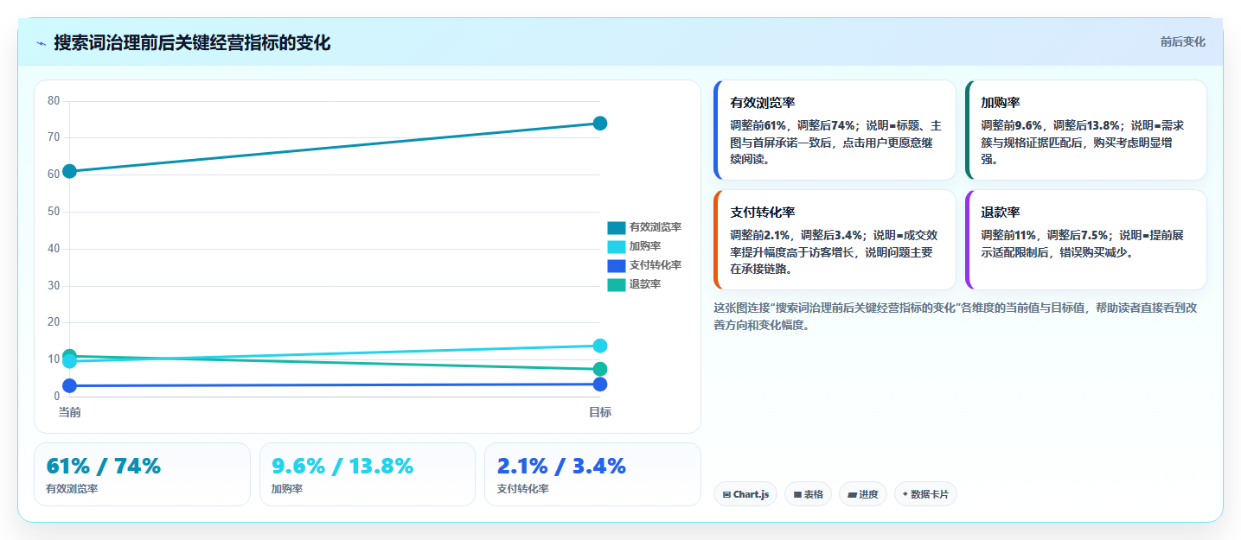Click the 9.6% / 13.8% stat card
The image size is (1241, 540).
tap(368, 474)
